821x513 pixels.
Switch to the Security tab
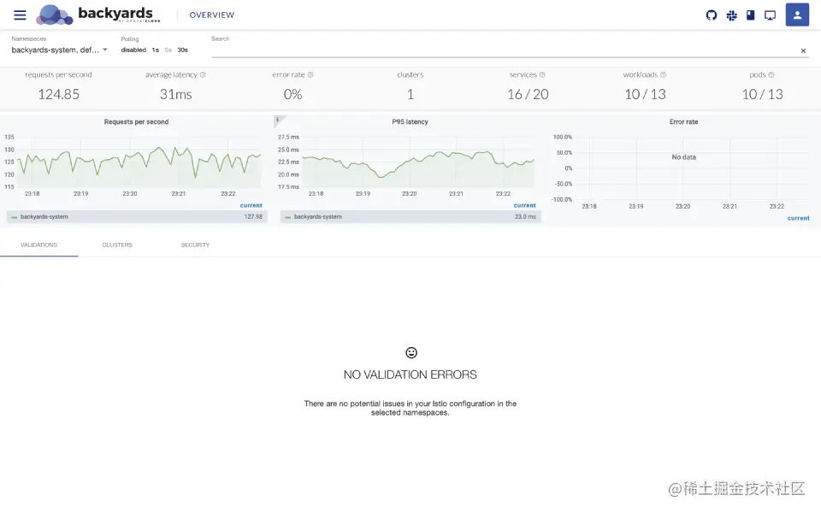coord(195,245)
